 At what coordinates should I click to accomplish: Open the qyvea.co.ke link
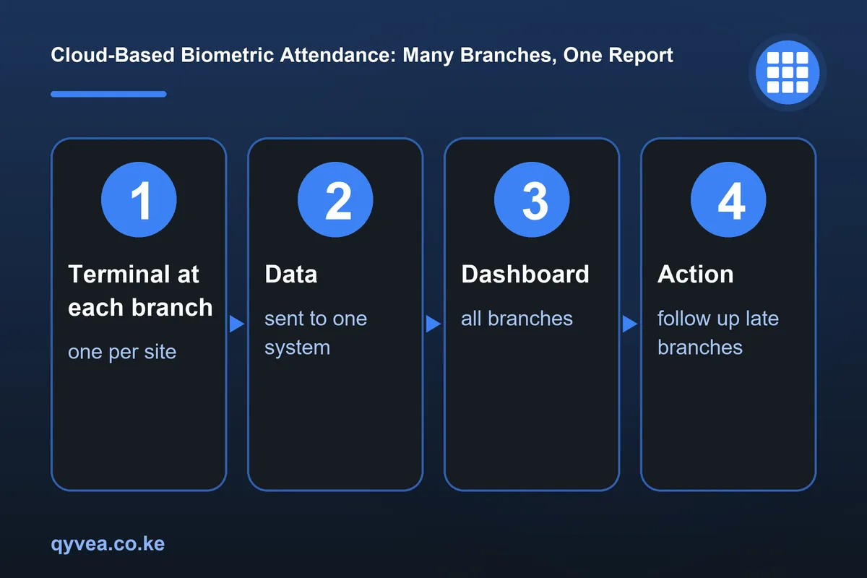click(x=108, y=543)
